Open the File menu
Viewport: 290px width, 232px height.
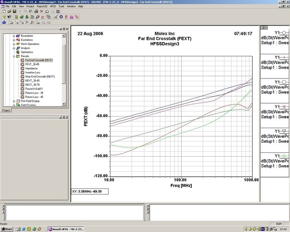(7, 6)
